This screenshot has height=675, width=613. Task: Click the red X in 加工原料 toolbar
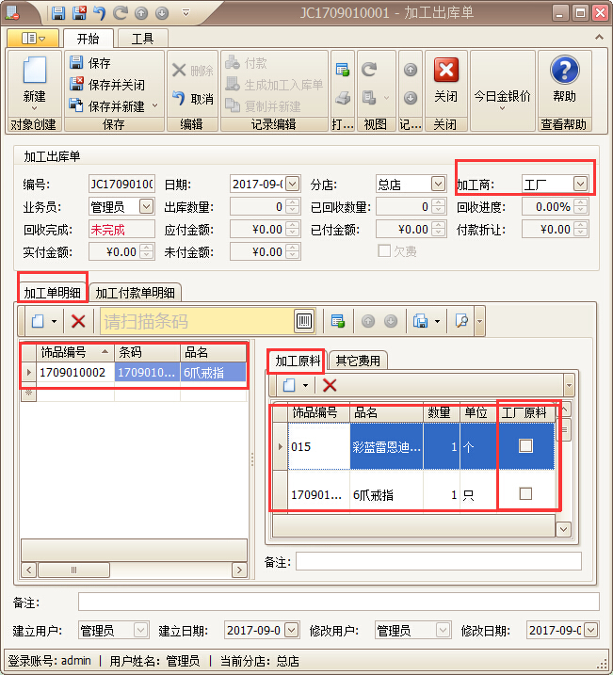(x=330, y=385)
